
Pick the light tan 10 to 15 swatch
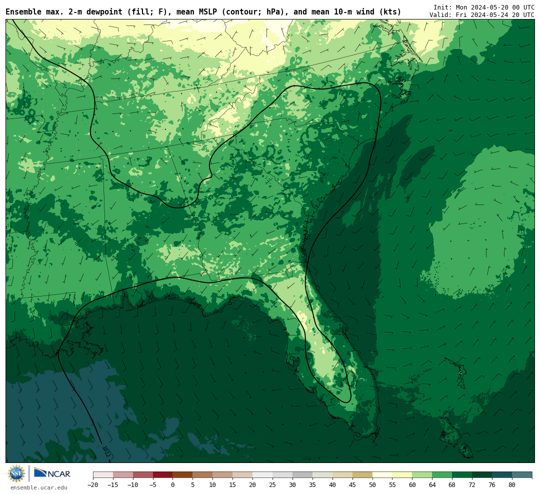223,475
